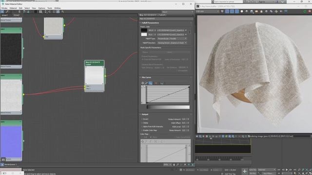
Task: Select the highlighted Add Point tool in Mix Curve
Action: coord(151,83)
